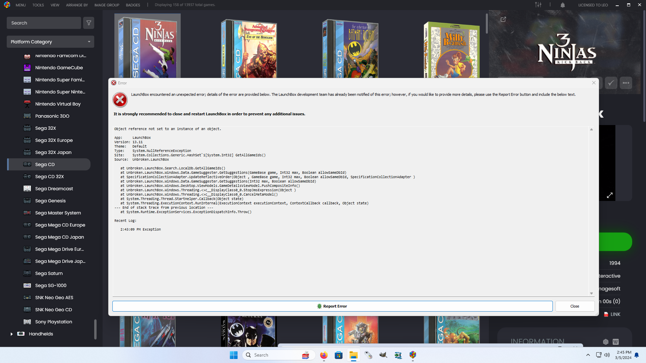Image resolution: width=646 pixels, height=363 pixels.
Task: Select Sega CD platform
Action: tap(49, 164)
